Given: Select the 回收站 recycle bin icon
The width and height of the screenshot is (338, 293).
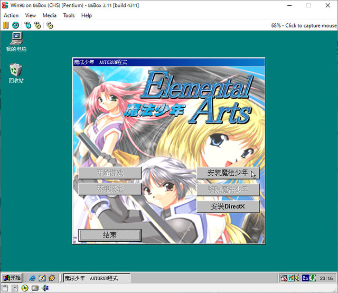Looking at the screenshot, I should (x=16, y=73).
